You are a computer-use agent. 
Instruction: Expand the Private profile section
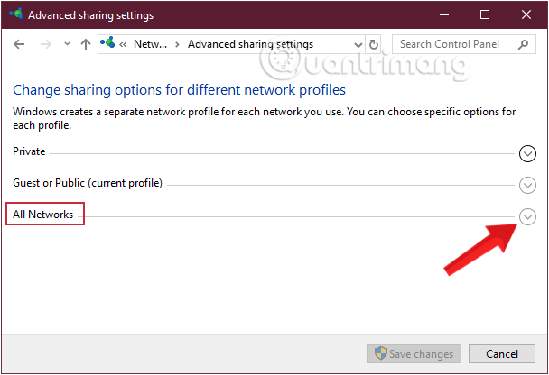(528, 153)
